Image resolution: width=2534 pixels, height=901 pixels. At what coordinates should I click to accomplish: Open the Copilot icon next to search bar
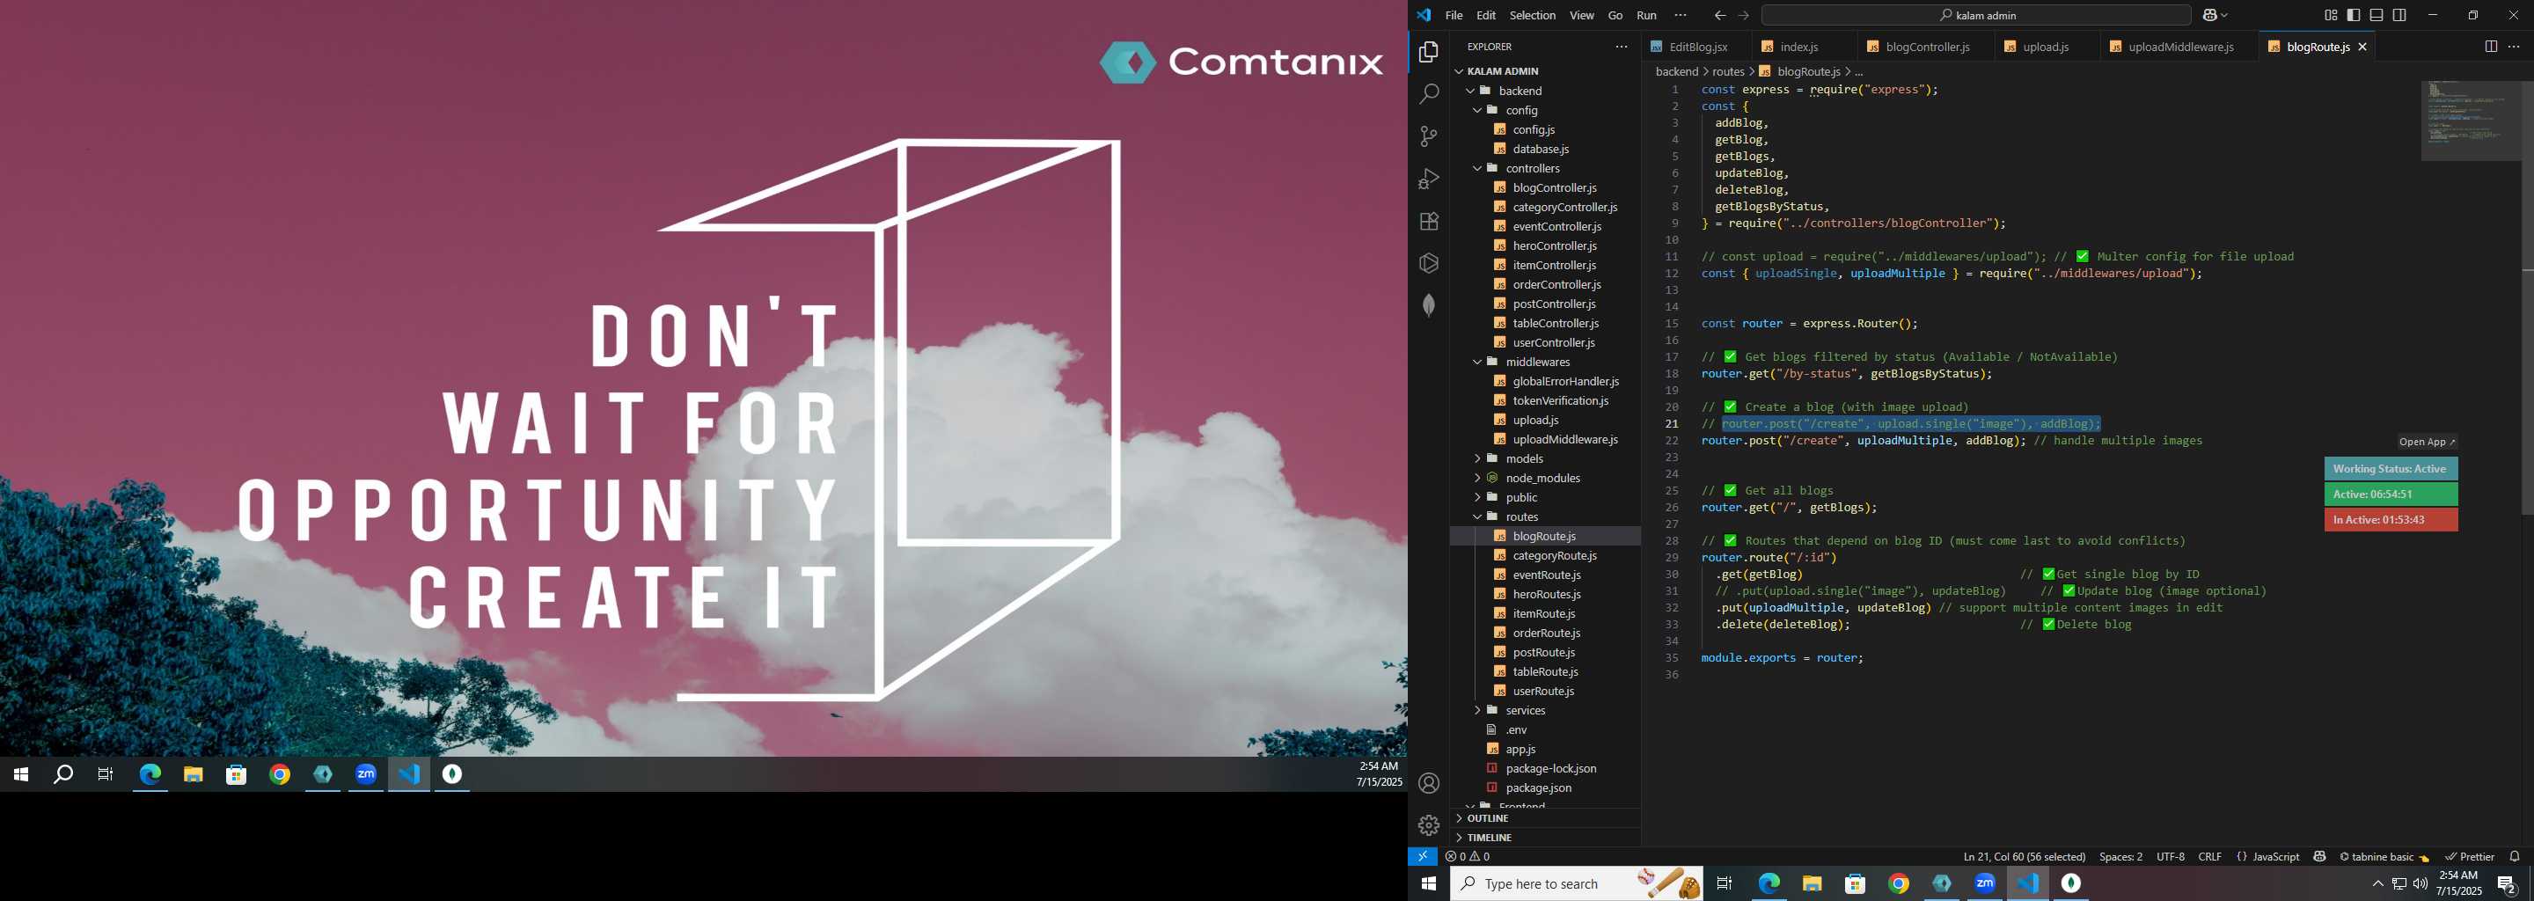[x=2210, y=15]
